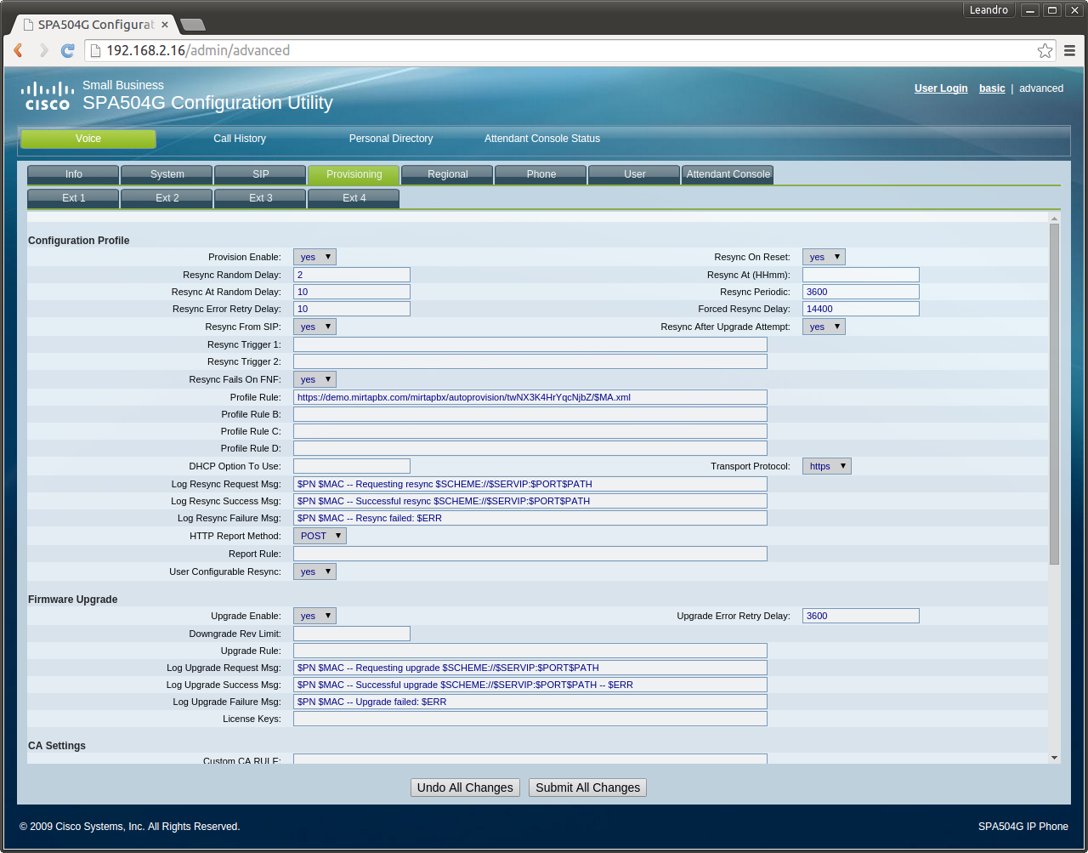This screenshot has height=853, width=1088.
Task: Open the Resync On Reset dropdown
Action: [x=824, y=257]
